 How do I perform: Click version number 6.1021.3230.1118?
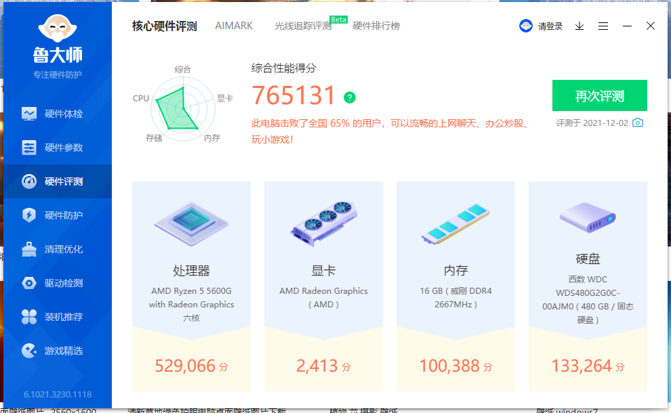click(x=58, y=394)
